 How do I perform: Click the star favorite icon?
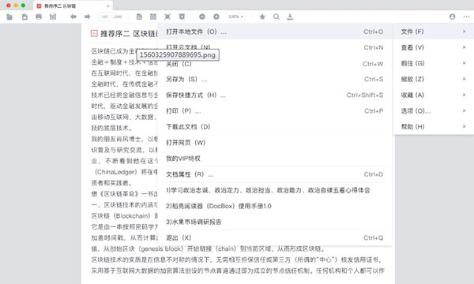262,17
